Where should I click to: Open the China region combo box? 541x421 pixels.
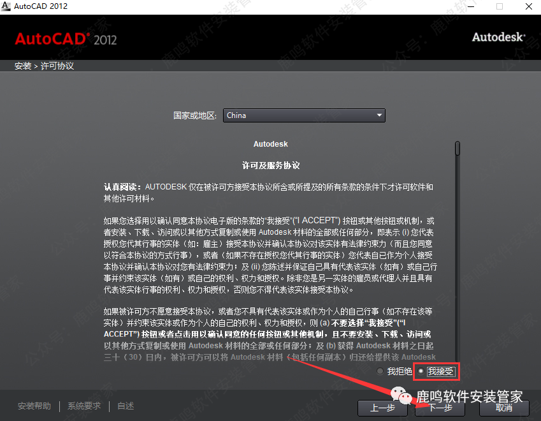pyautogui.click(x=304, y=115)
